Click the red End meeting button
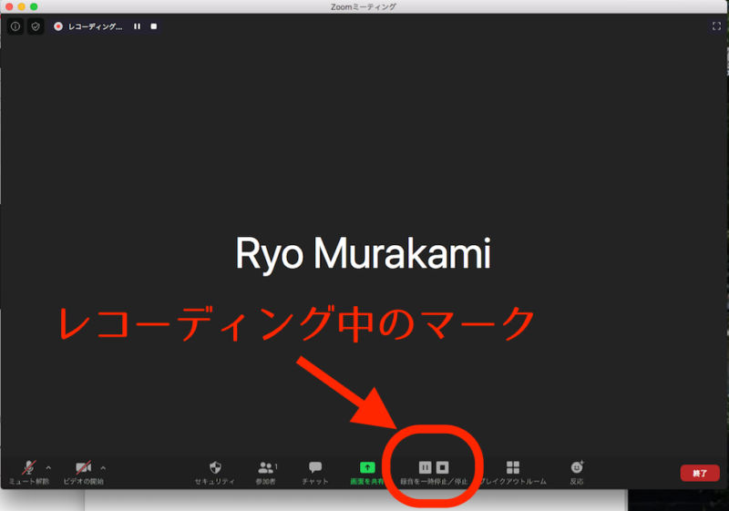The height and width of the screenshot is (511, 729). [x=700, y=473]
